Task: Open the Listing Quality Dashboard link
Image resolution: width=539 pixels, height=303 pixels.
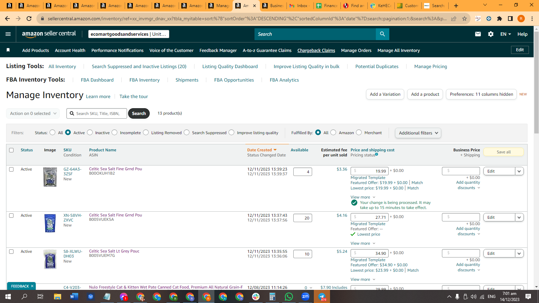Action: coord(230,66)
